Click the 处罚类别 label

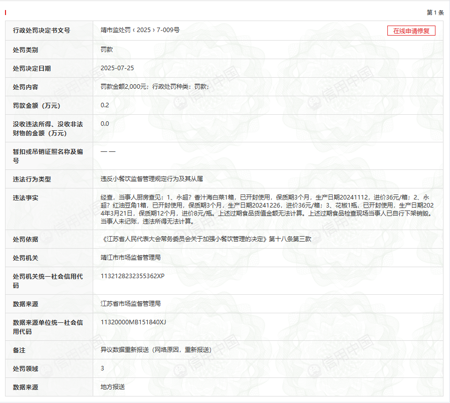point(25,50)
